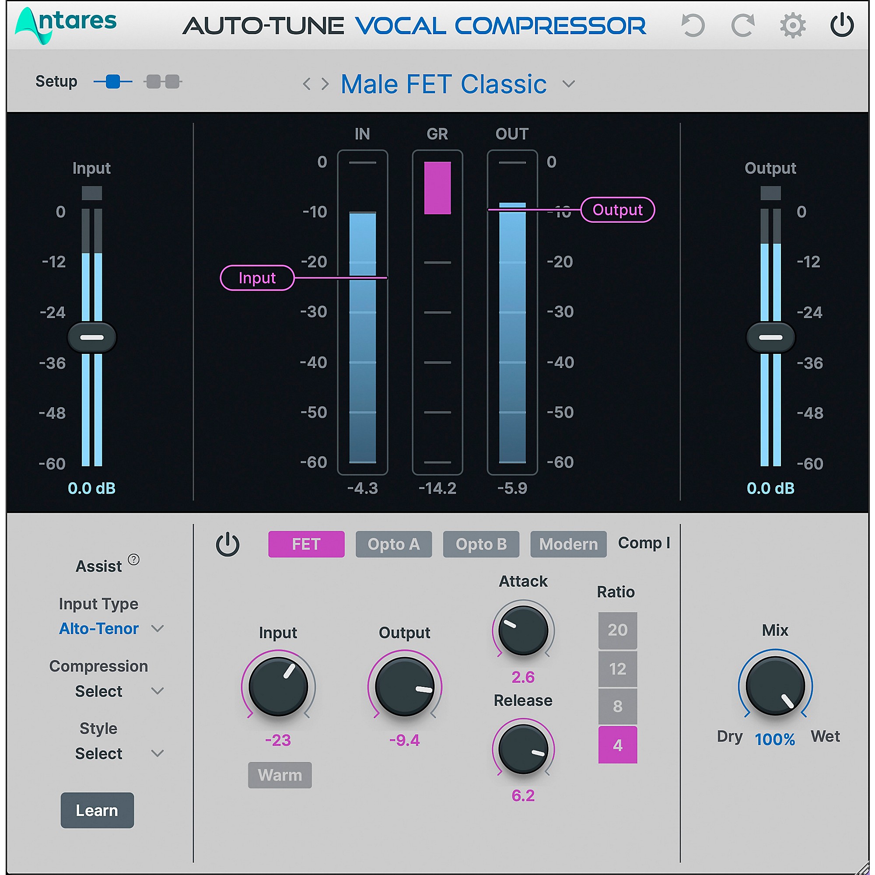Viewport: 875px width, 875px height.
Task: Click Input fader clip indicator box
Action: [x=92, y=193]
